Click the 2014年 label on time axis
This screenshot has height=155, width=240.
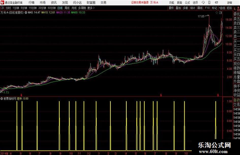coord(4,153)
